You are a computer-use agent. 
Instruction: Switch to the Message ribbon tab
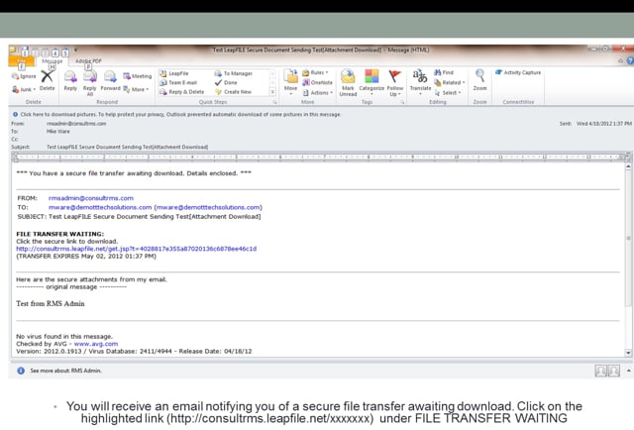(53, 61)
